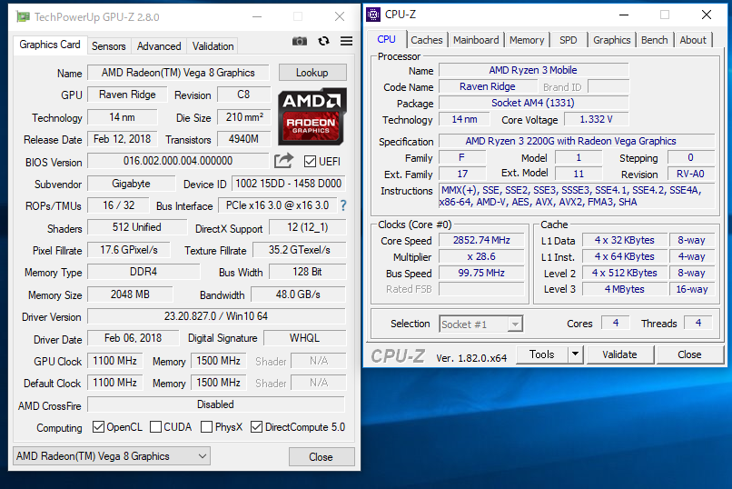
Task: Switch to the Advanced tab in GPU-Z
Action: (159, 46)
